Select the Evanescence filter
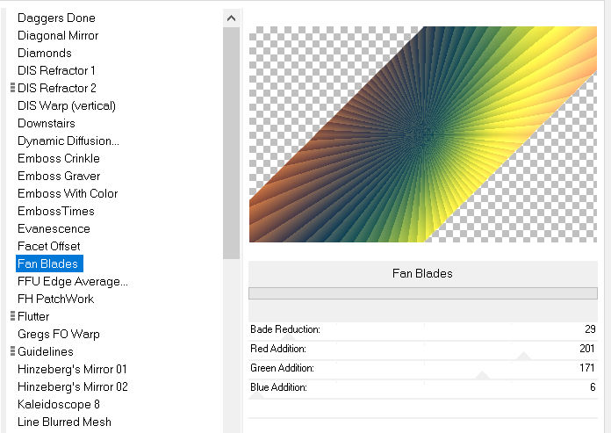The width and height of the screenshot is (611, 433). 54,228
